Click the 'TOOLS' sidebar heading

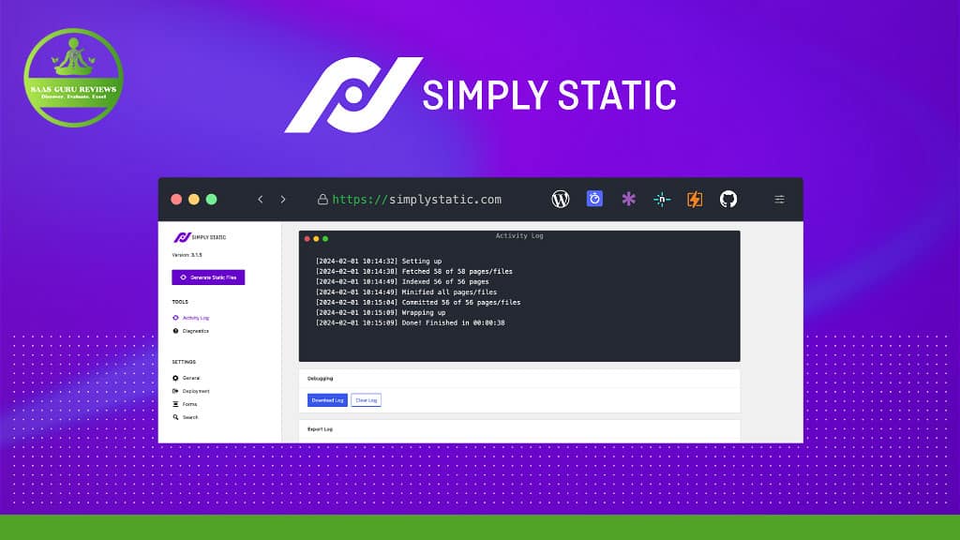point(180,302)
